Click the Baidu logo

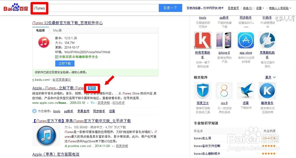pyautogui.click(x=16, y=8)
